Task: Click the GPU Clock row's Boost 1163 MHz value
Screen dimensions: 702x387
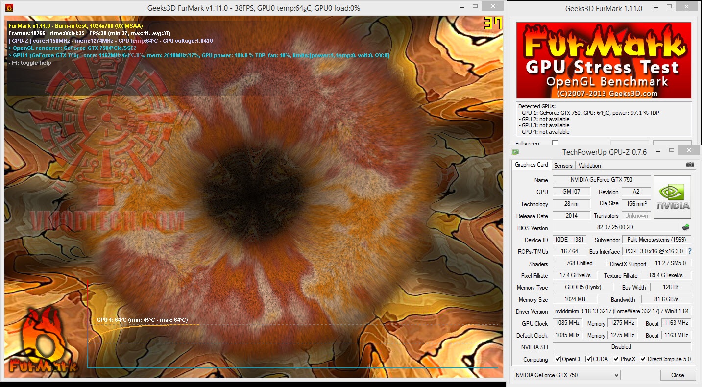Action: [x=677, y=323]
